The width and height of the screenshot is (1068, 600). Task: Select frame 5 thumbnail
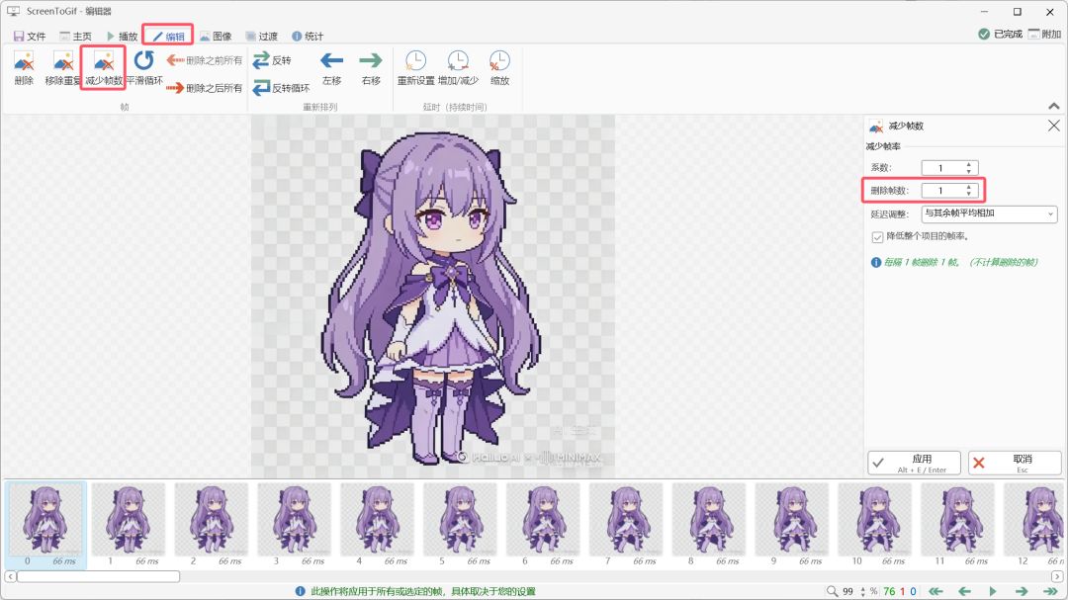pyautogui.click(x=460, y=525)
